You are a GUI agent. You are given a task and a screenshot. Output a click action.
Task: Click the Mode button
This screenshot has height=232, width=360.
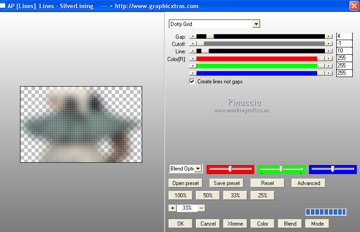pos(317,224)
